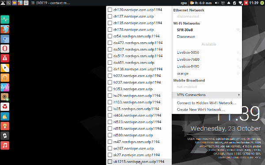Open the Opera browser from the dock
The image size is (265, 165).
pos(5,49)
